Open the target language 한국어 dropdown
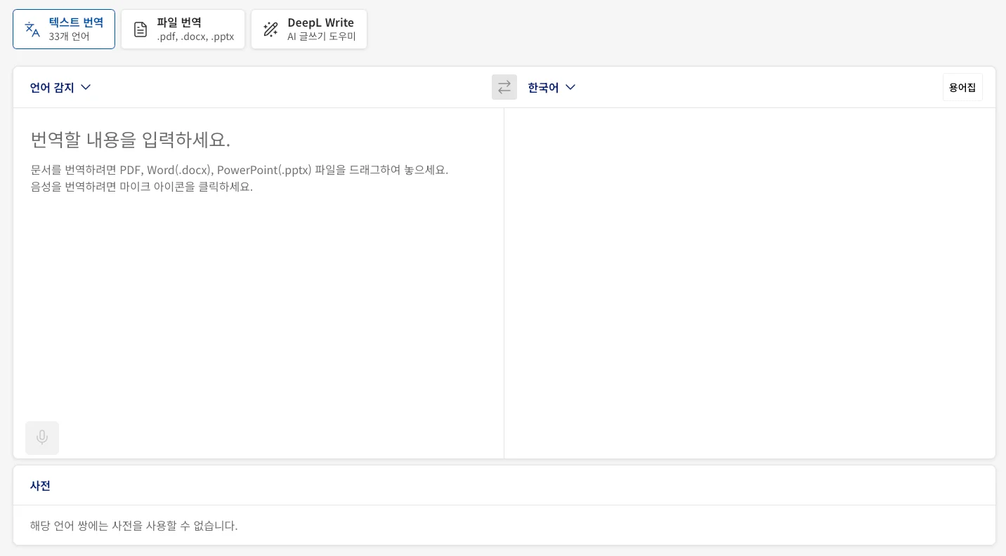 coord(552,87)
